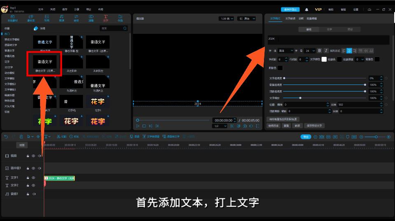Click the search magnifier icon in text library
Viewport: 395px width, 221px height.
(x=125, y=28)
